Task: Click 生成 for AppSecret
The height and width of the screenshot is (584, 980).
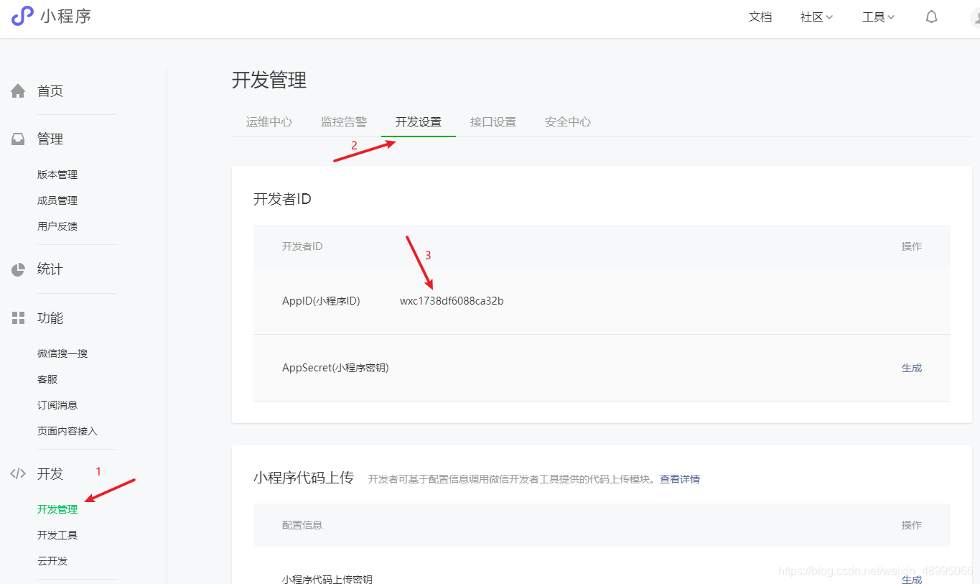Action: point(912,368)
